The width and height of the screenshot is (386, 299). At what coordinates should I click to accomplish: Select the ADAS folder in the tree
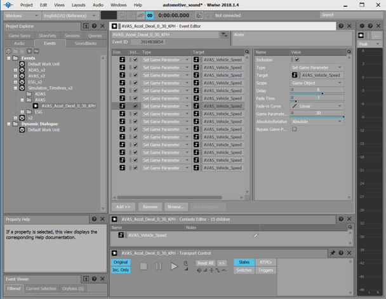(x=40, y=94)
